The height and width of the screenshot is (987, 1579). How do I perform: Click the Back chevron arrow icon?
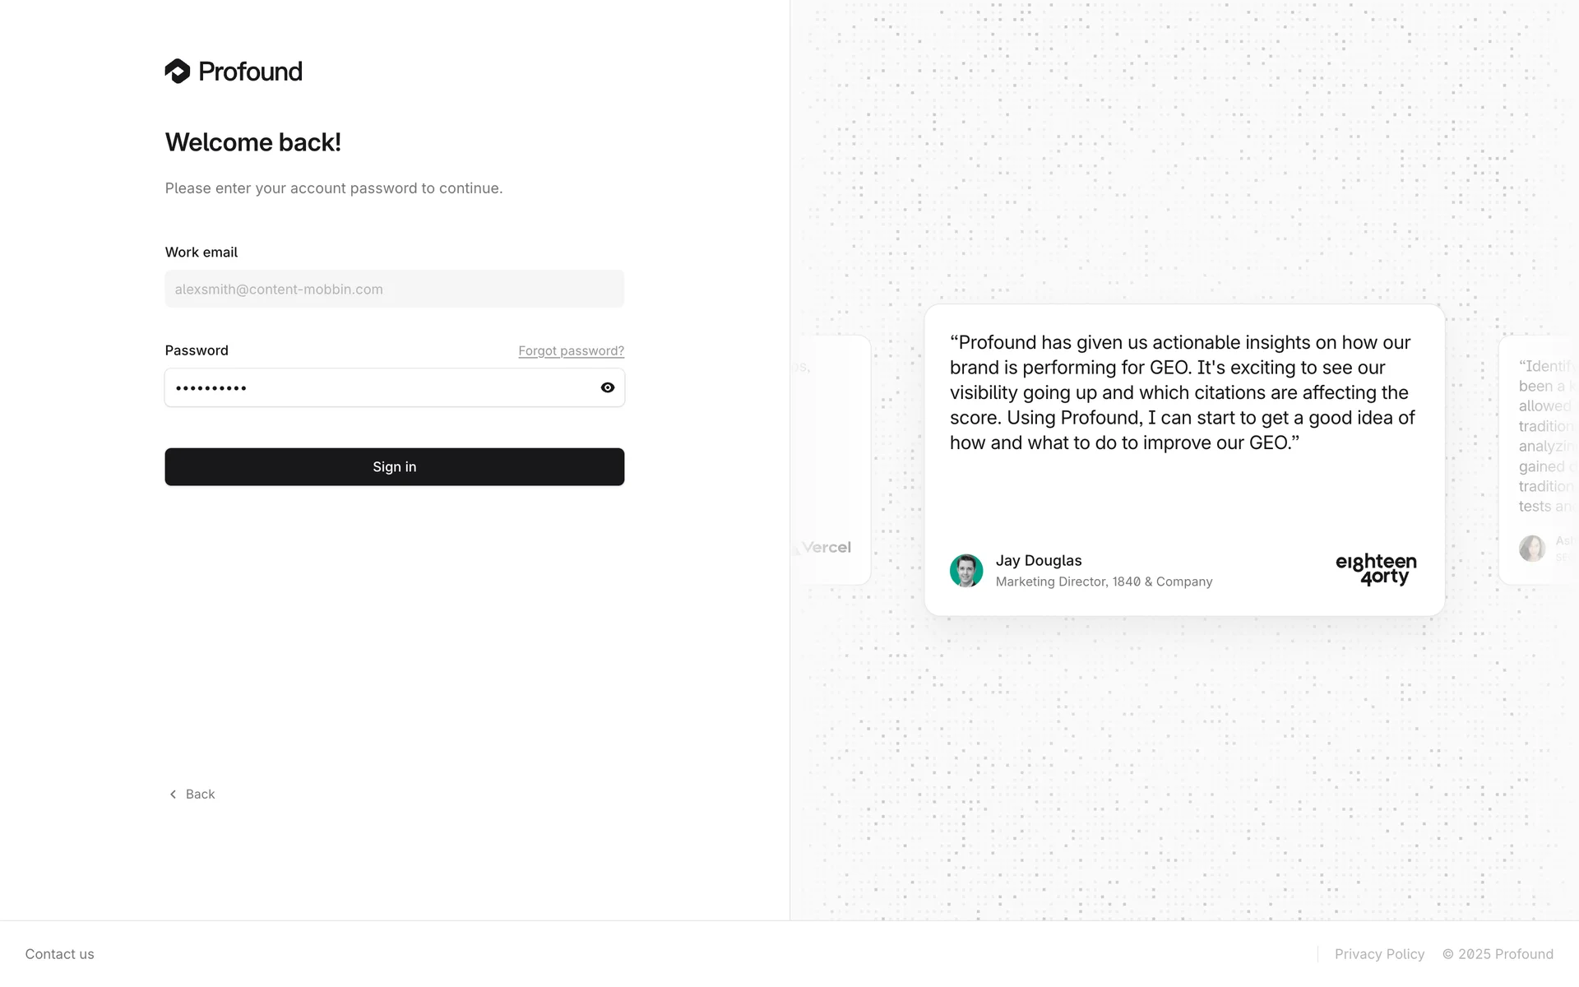173,795
